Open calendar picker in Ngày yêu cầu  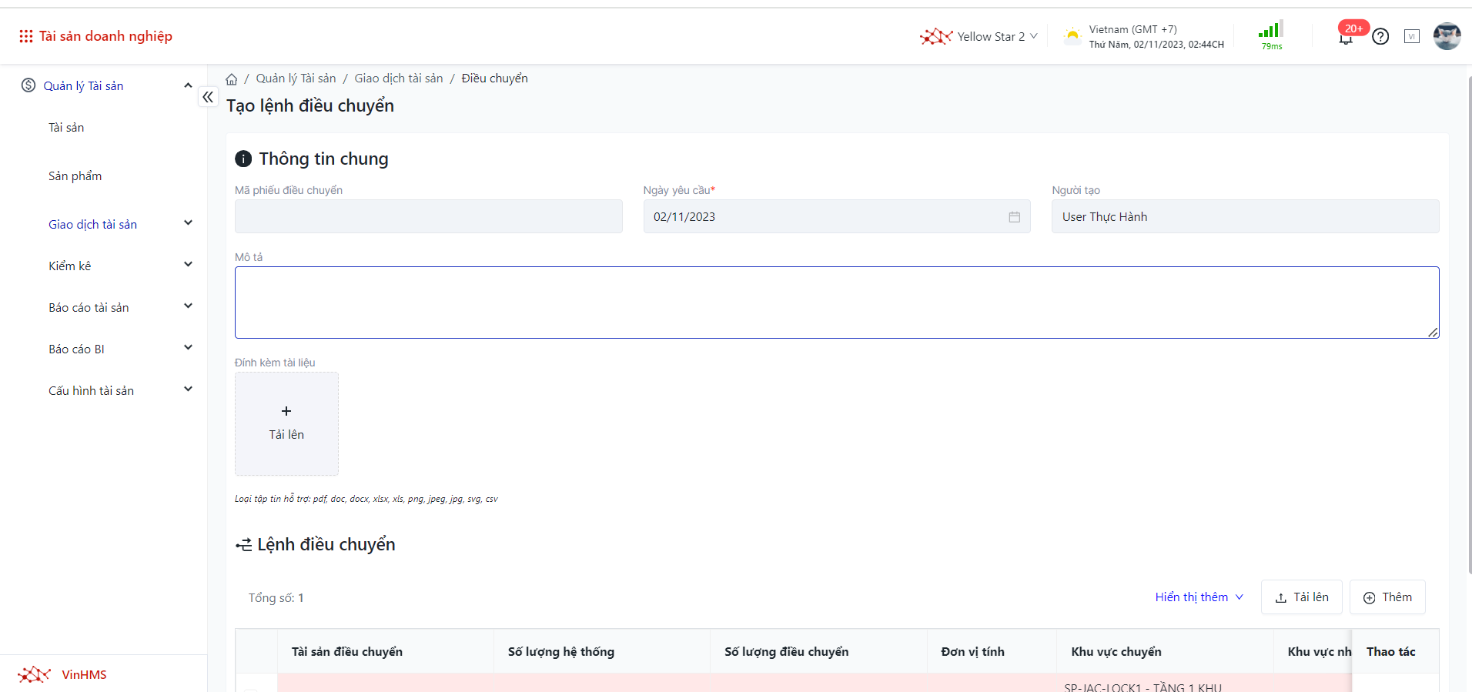(1014, 217)
